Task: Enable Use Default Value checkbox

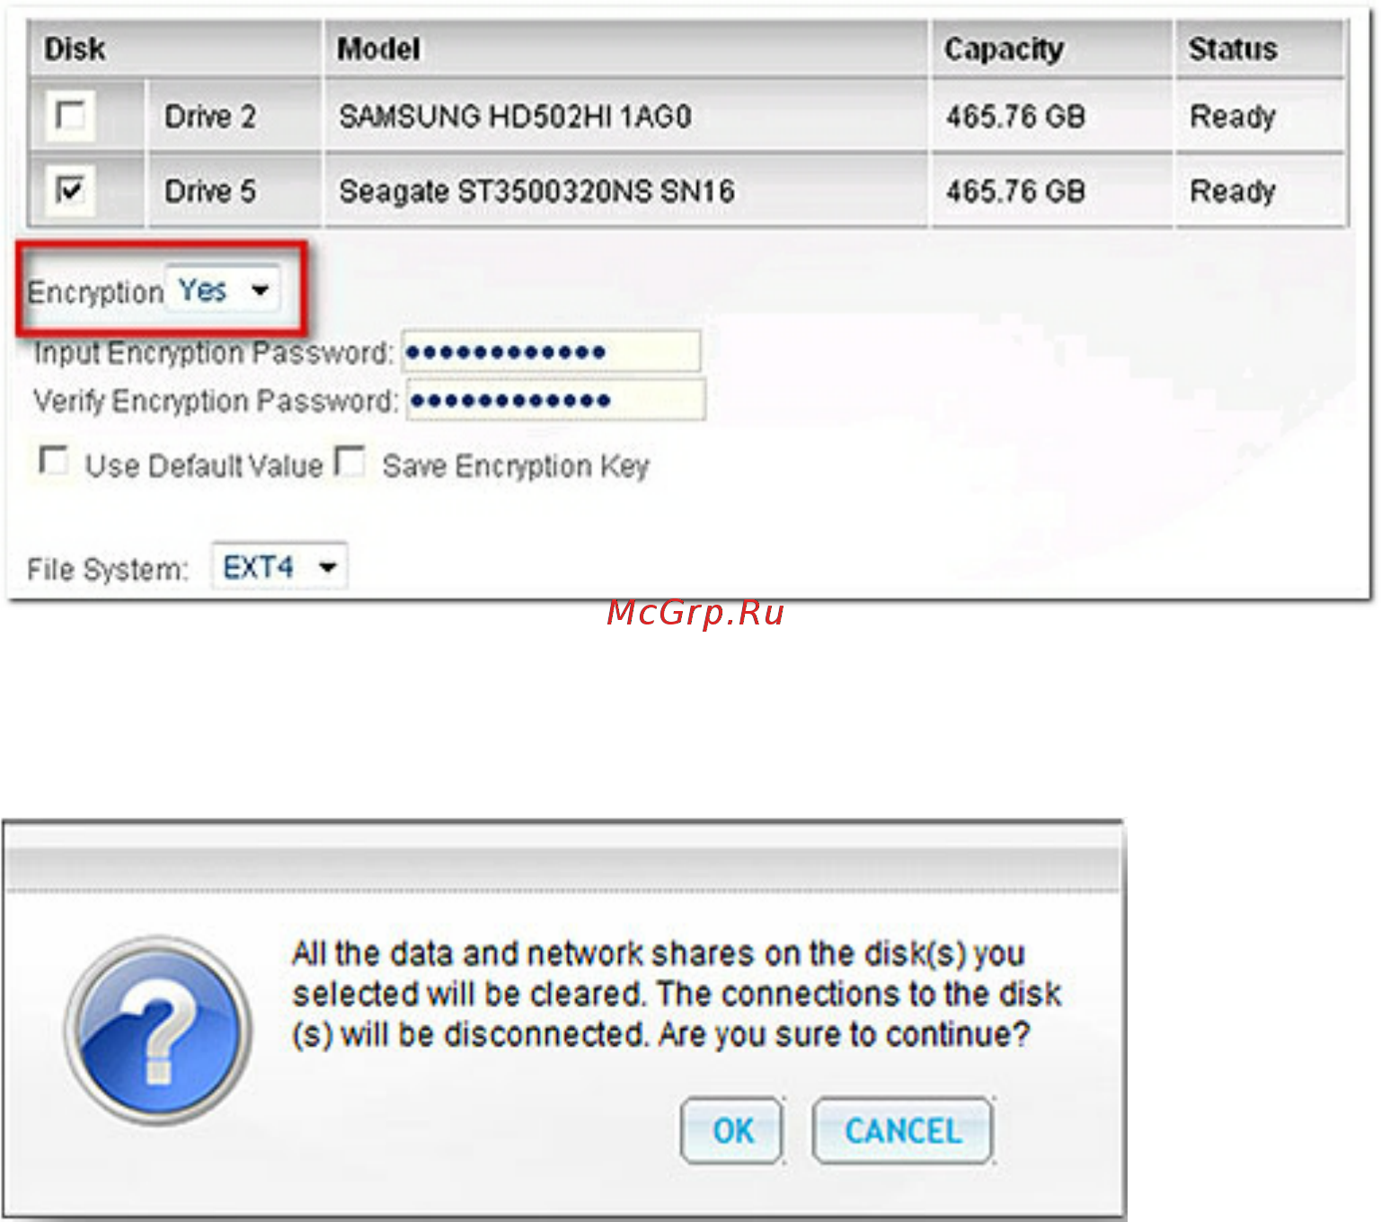Action: coord(54,460)
